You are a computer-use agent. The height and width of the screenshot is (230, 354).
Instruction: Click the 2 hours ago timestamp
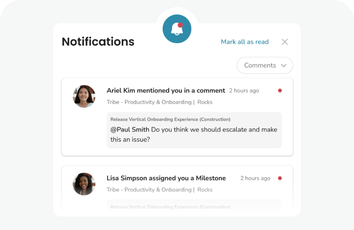tap(244, 91)
